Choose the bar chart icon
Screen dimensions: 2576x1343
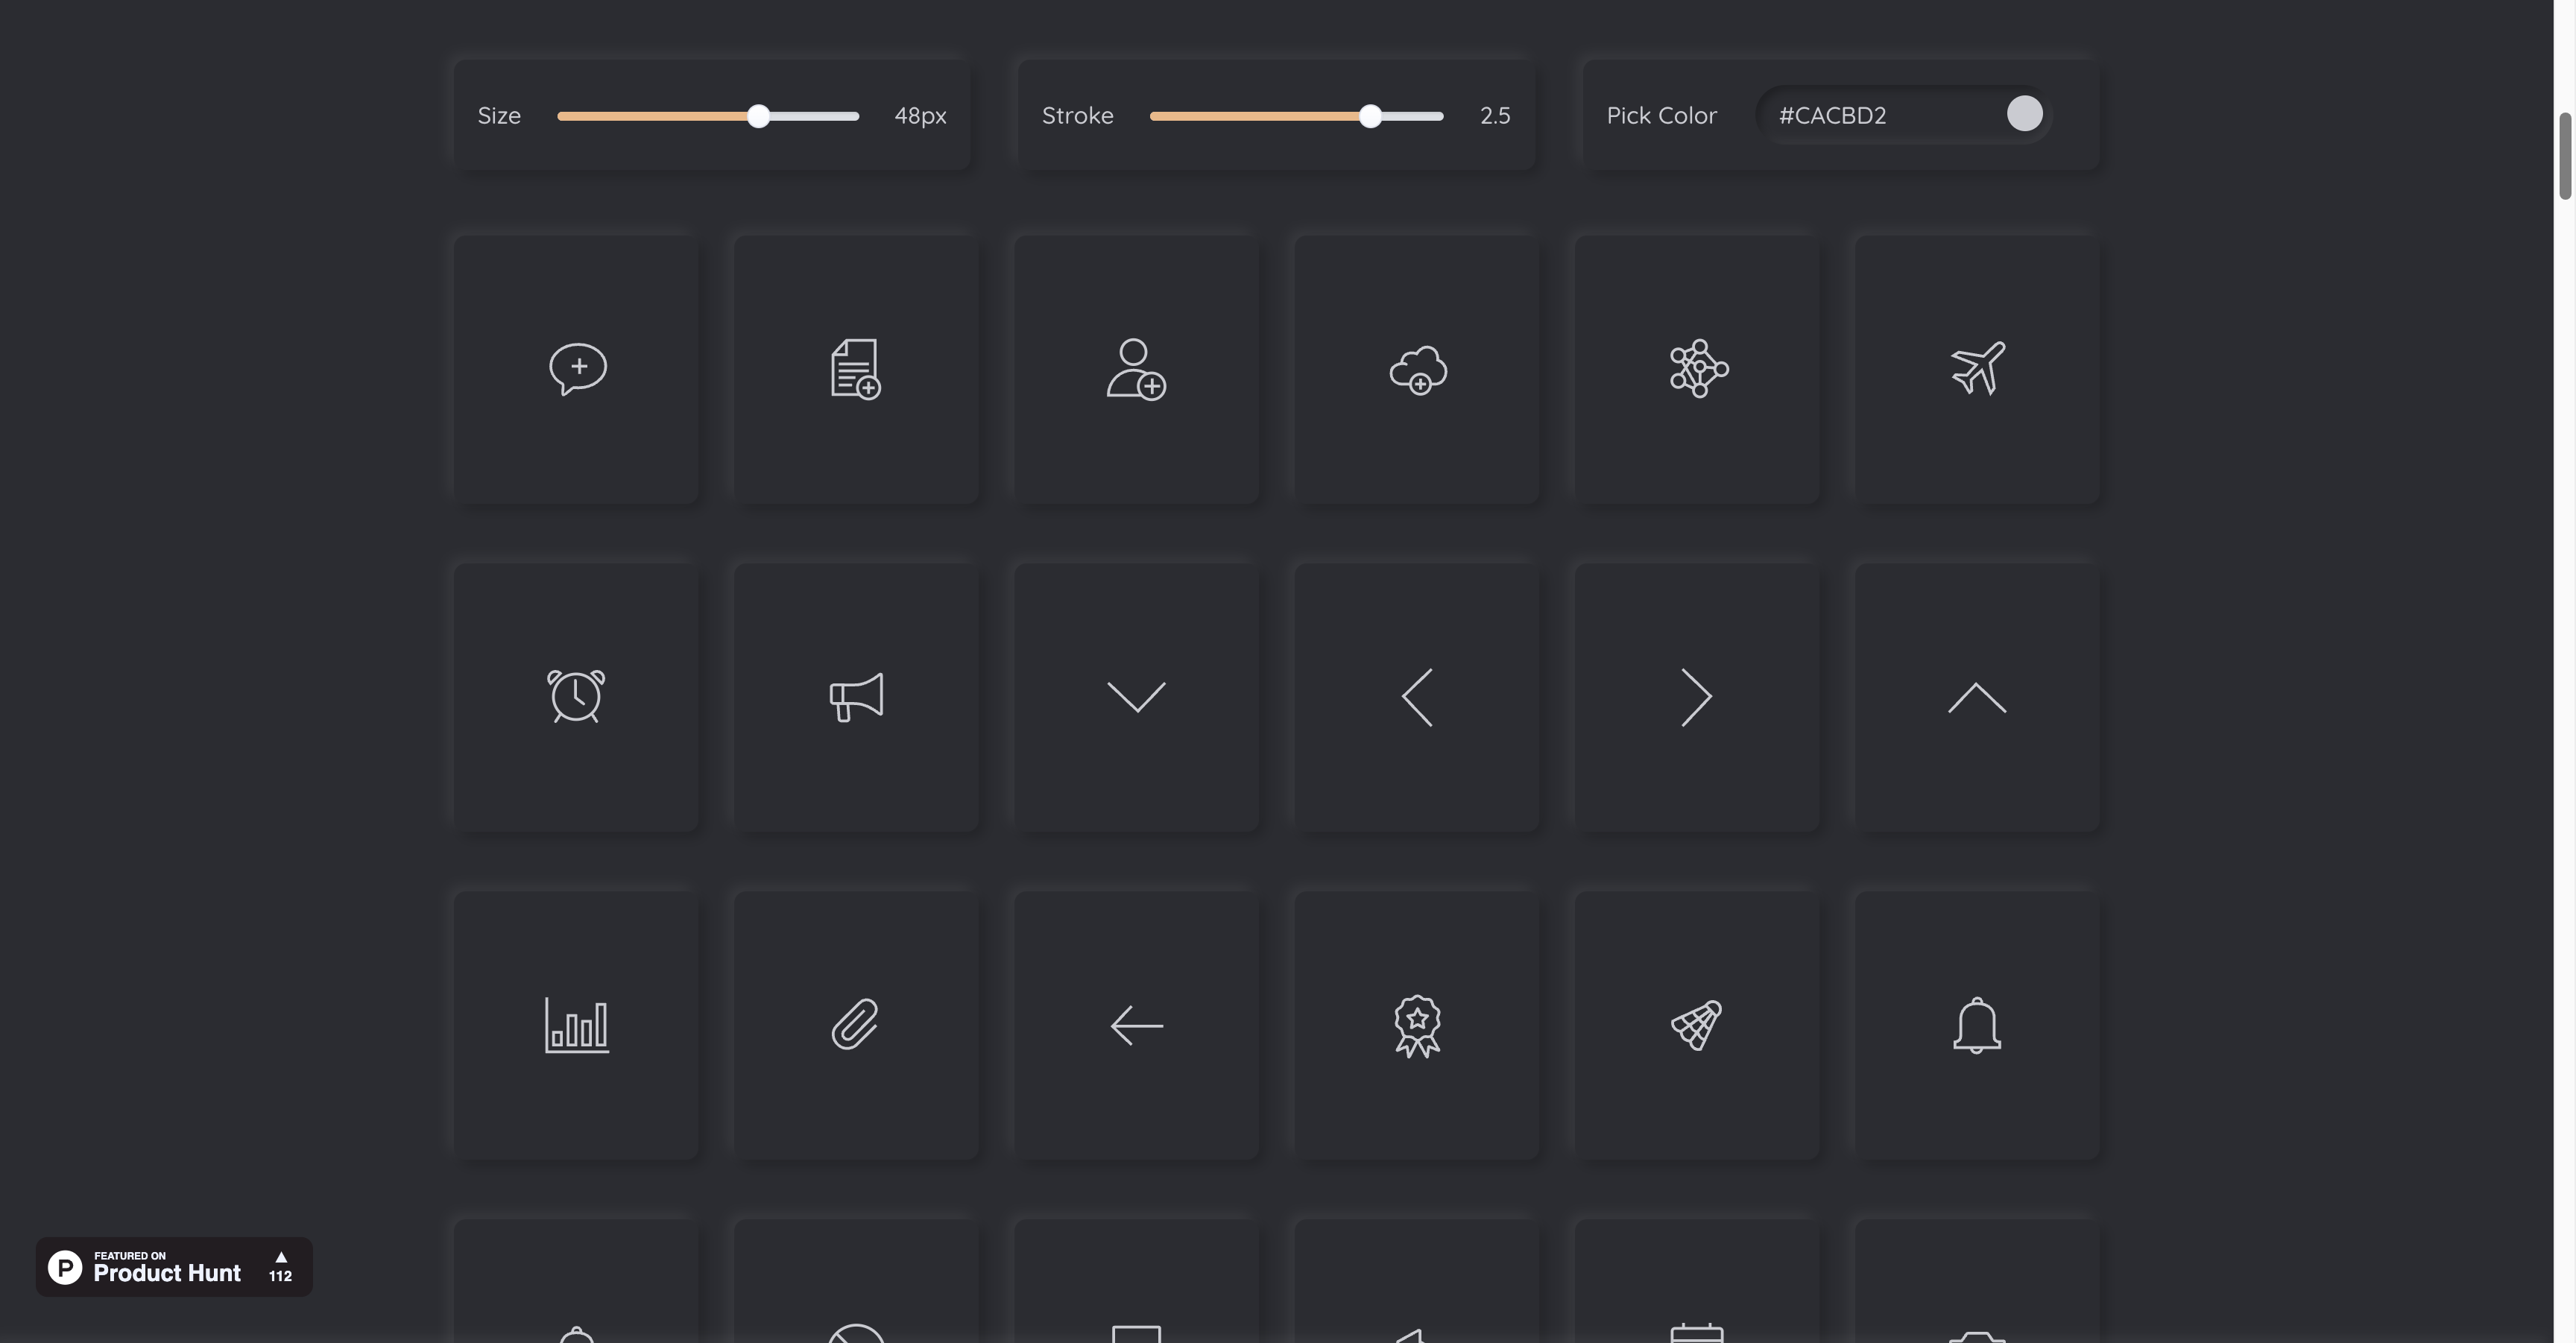[x=576, y=1025]
